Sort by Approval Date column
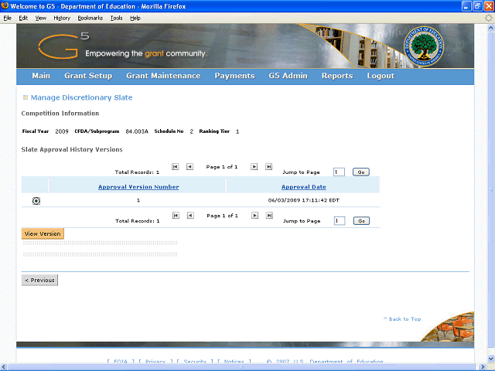This screenshot has width=495, height=371. [x=304, y=187]
